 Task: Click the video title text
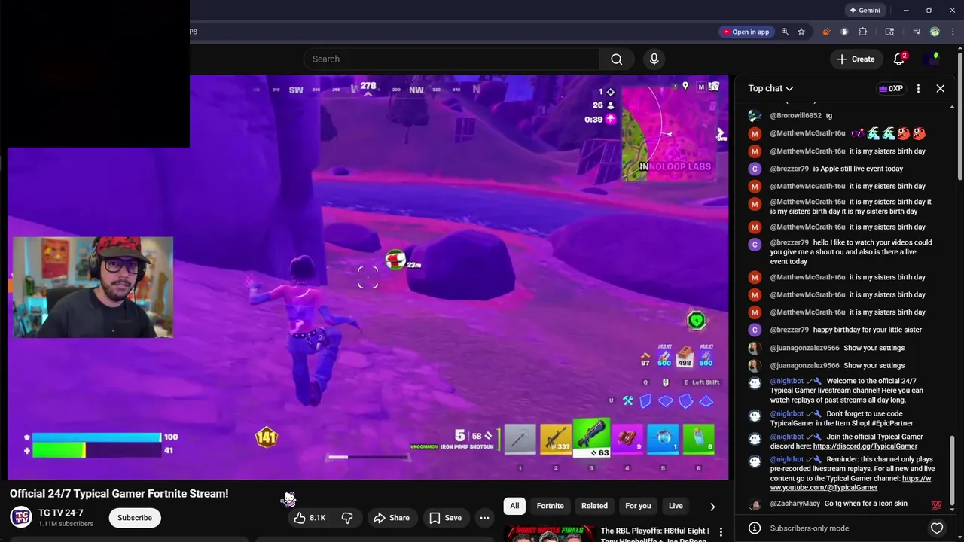coord(119,494)
